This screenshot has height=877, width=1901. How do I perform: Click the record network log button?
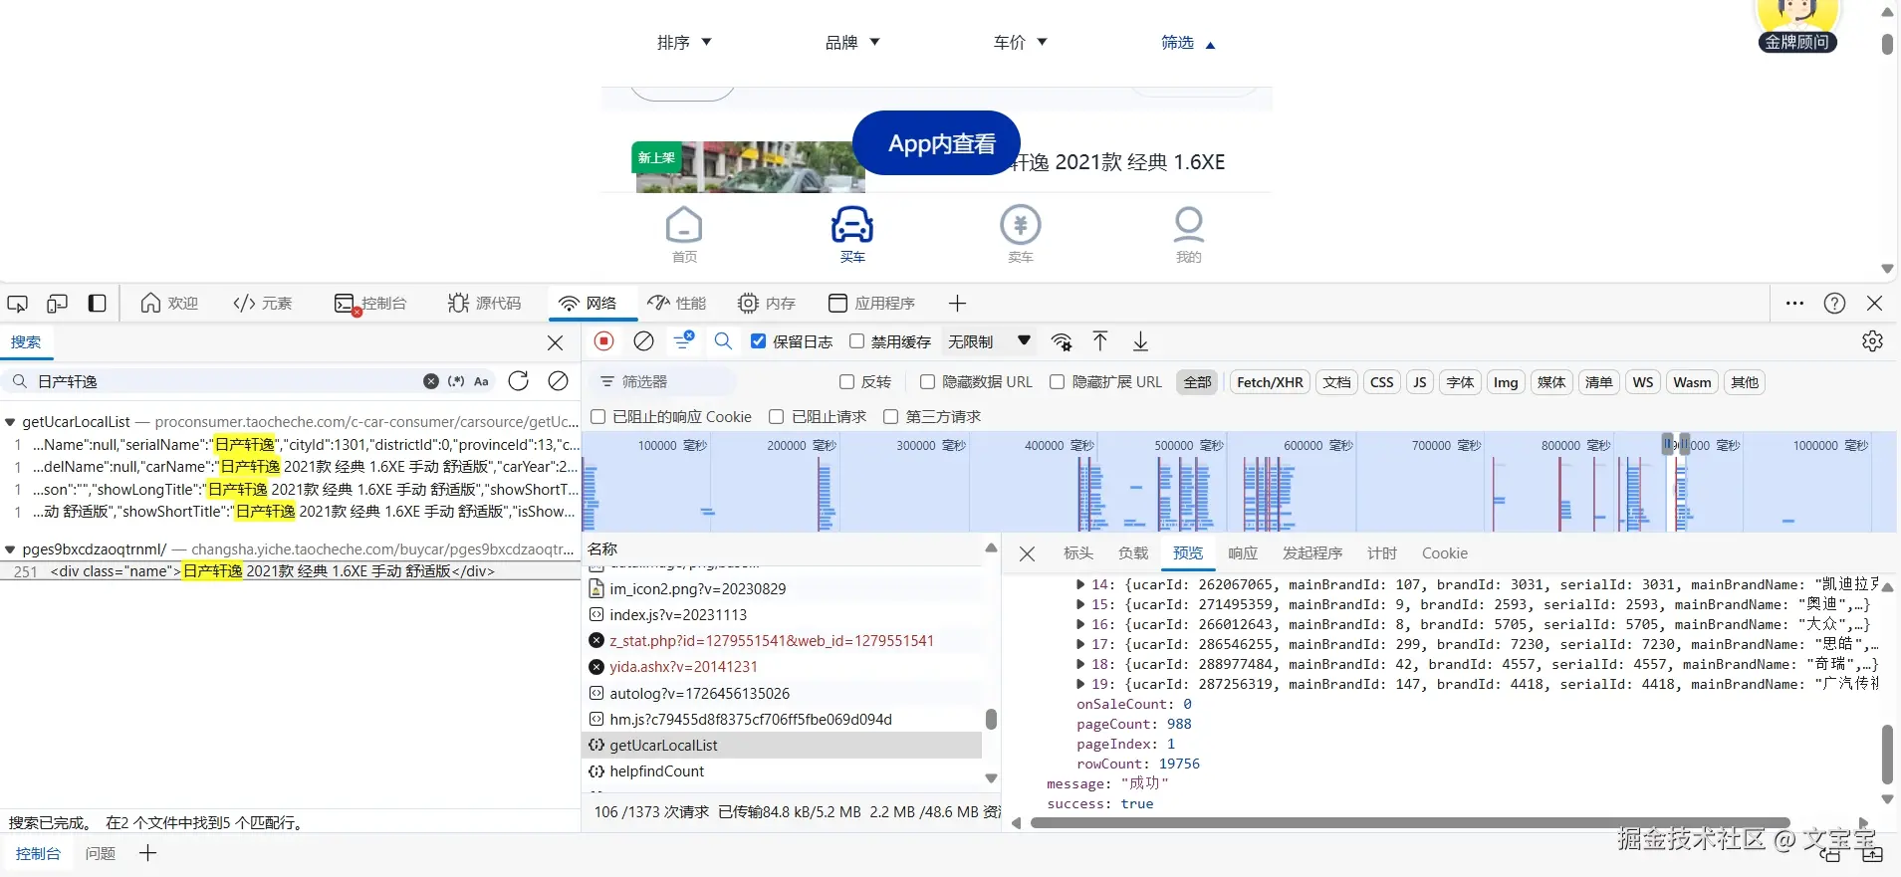pos(604,341)
